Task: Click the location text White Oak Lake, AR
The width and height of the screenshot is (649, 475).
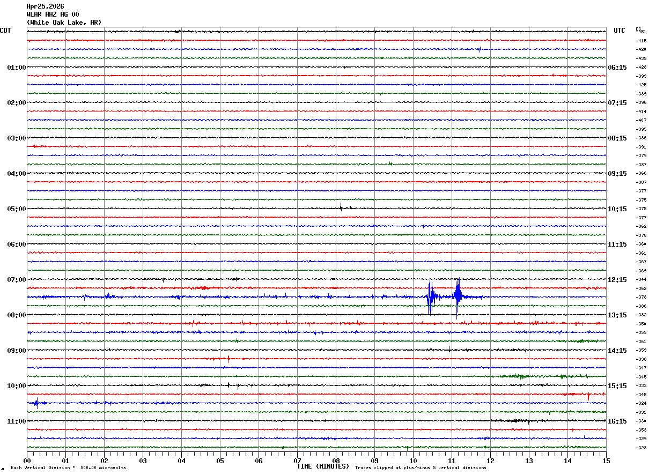Action: [x=64, y=23]
